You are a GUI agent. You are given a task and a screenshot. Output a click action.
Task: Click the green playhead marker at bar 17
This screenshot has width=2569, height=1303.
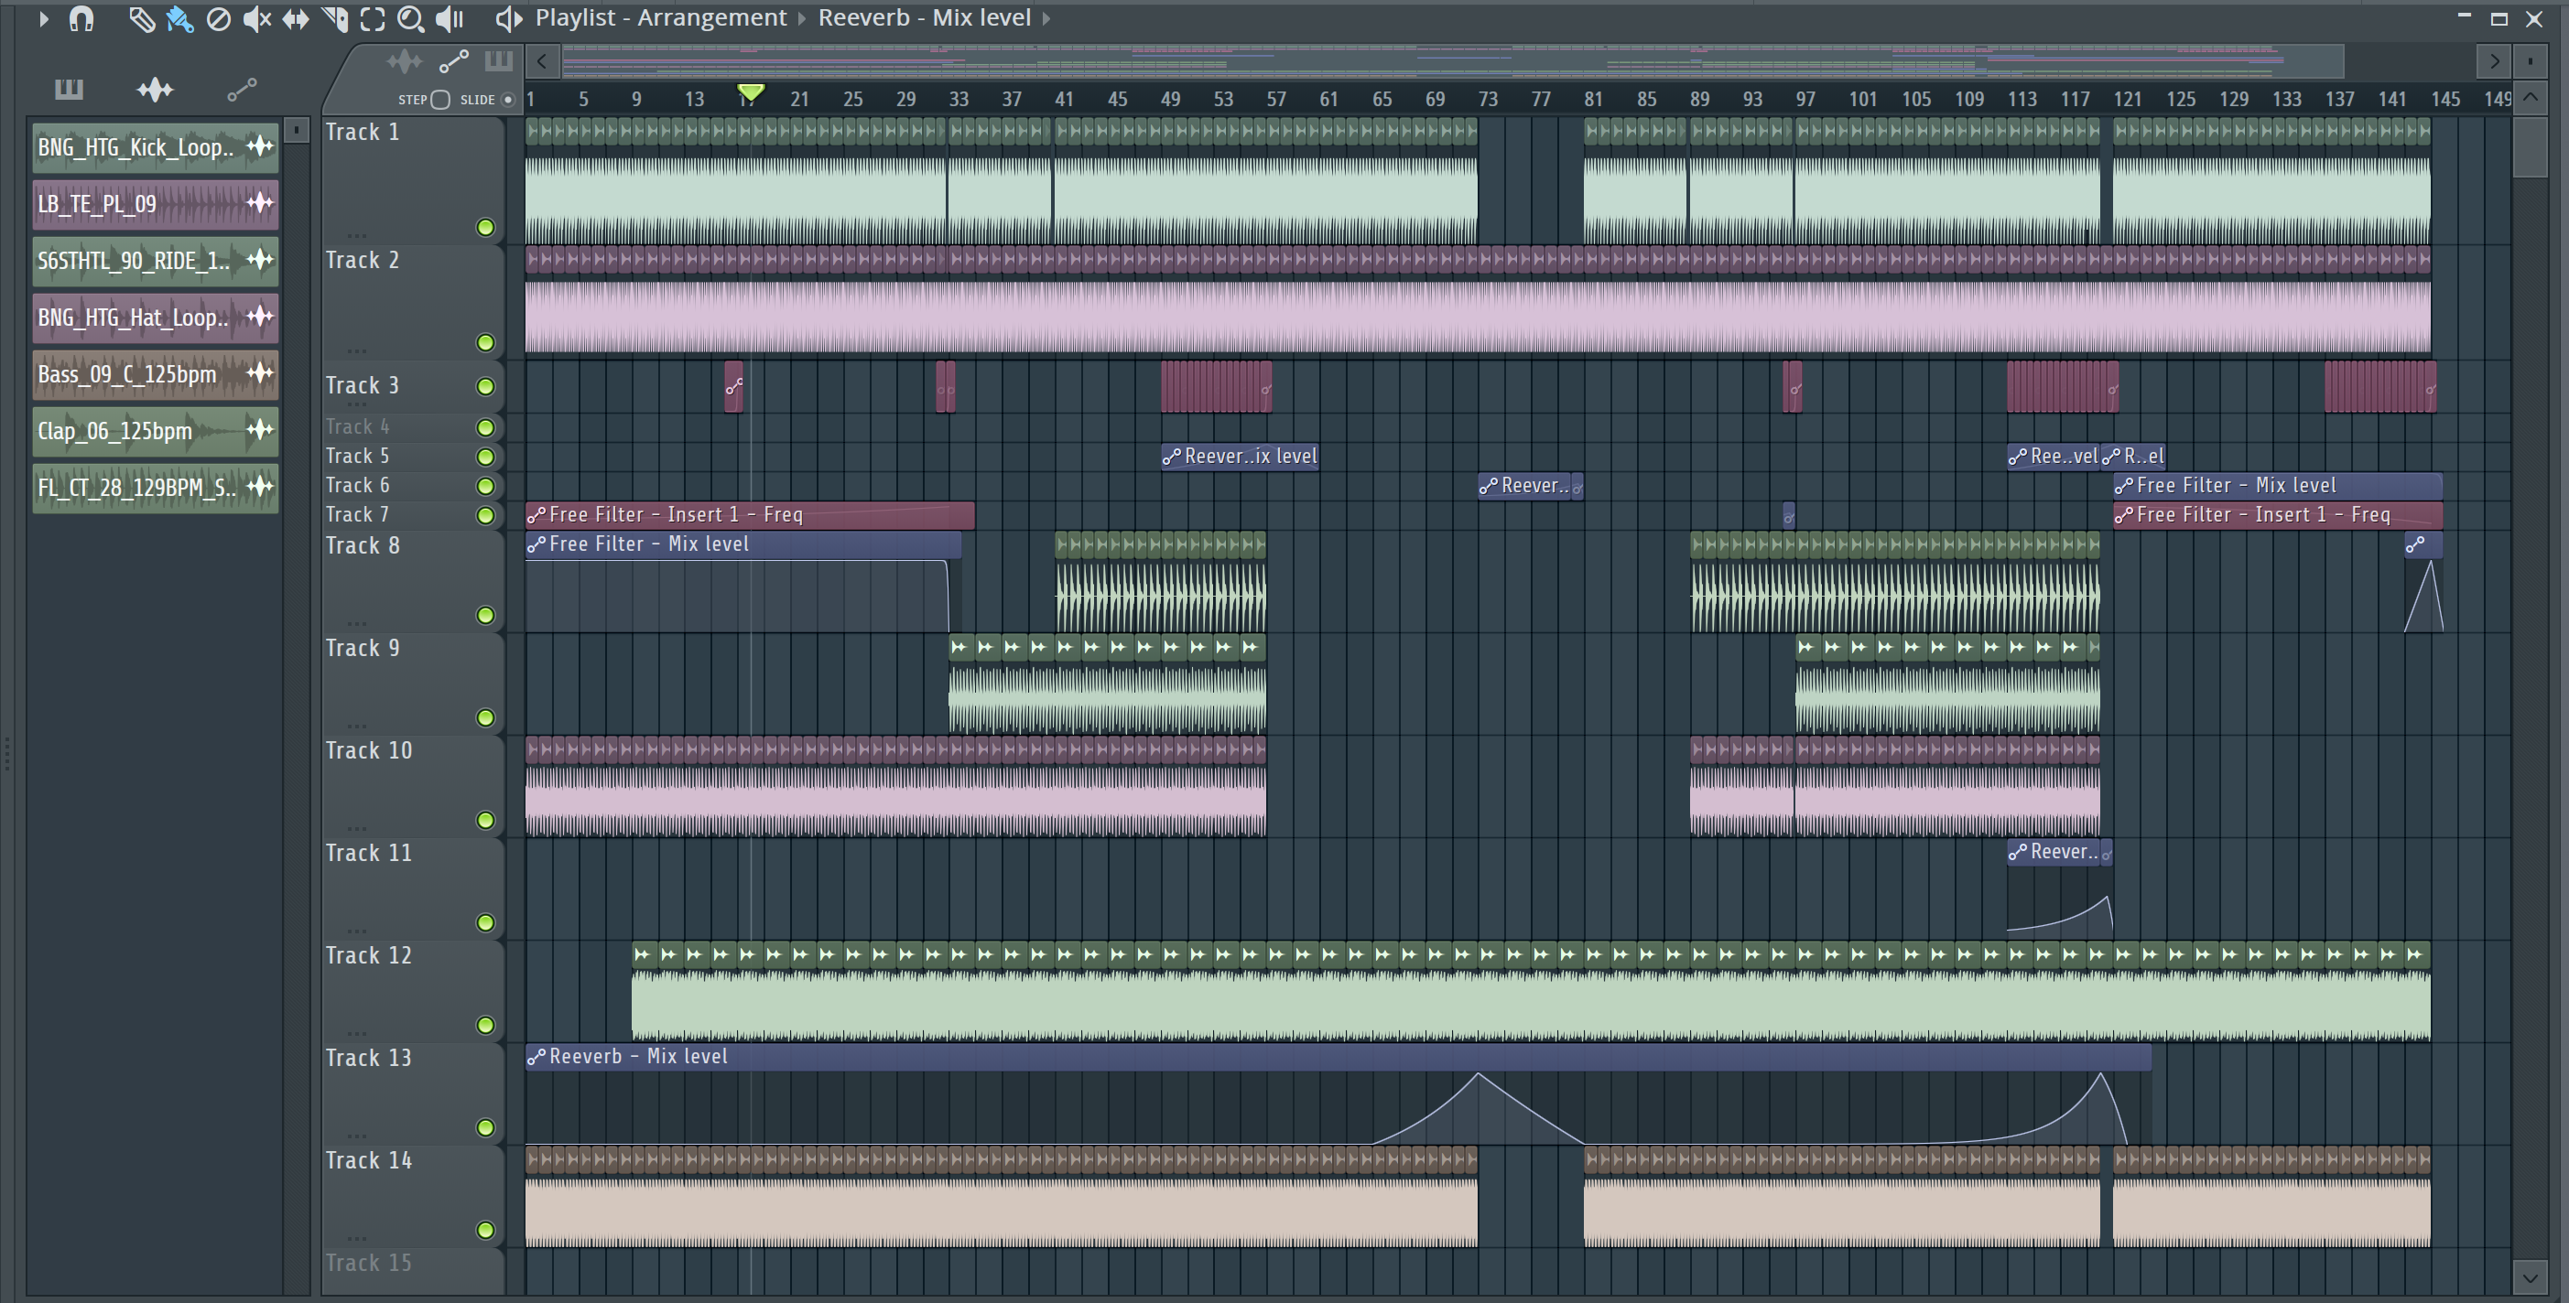coord(750,92)
